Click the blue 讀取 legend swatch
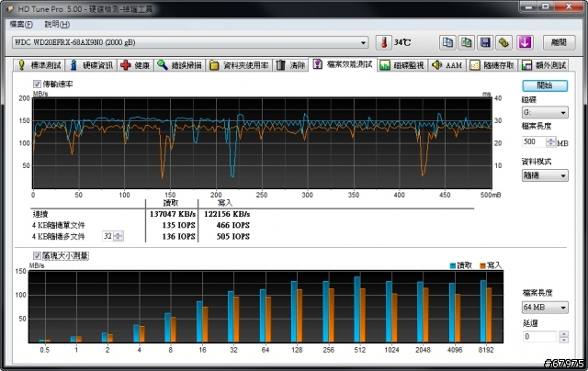Viewport: 588px width, 371px height. pos(453,265)
